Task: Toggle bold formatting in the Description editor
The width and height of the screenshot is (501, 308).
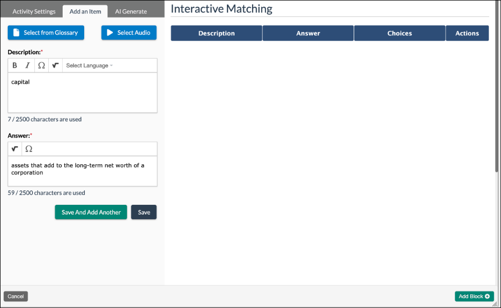Action: coord(14,65)
